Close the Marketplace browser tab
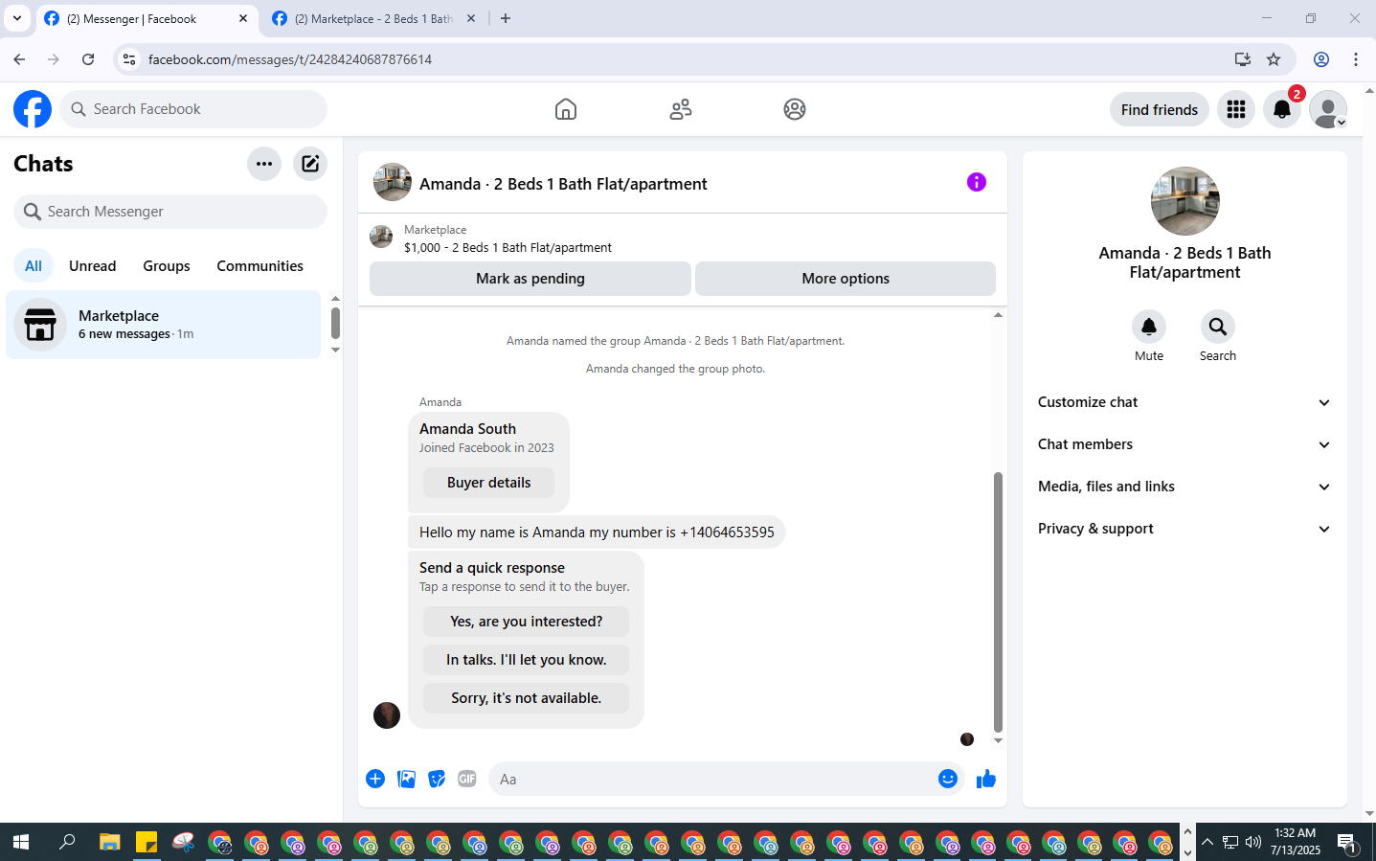 coord(471,18)
